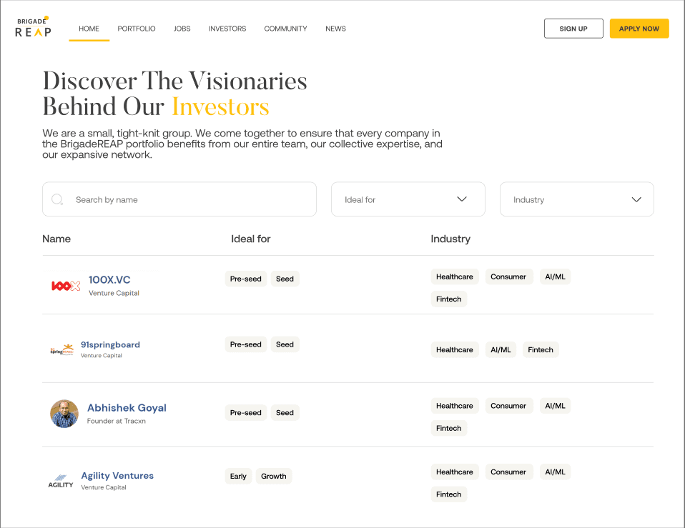The height and width of the screenshot is (528, 685).
Task: Click 'Venture Capital' under 100X.VC
Action: click(114, 293)
